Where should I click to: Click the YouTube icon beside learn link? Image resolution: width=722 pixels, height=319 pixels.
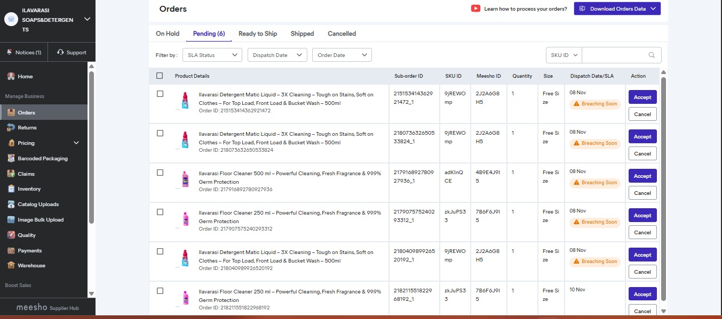click(475, 9)
